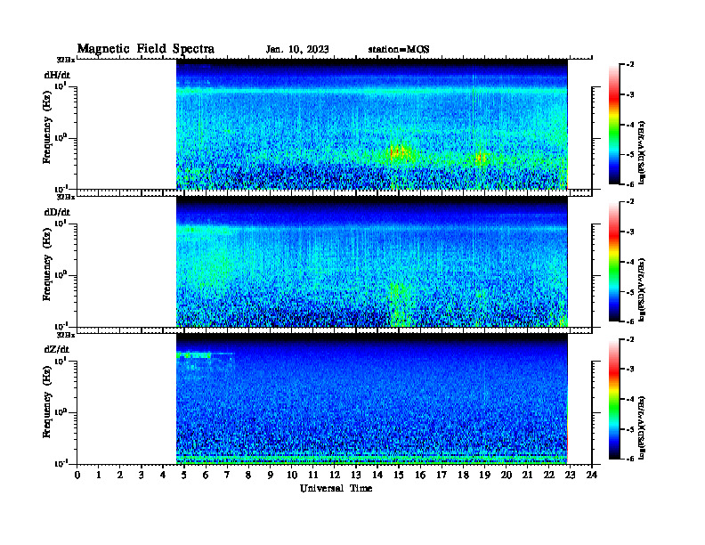Click hour 2 on the time axis
705x545 pixels.
(120, 476)
